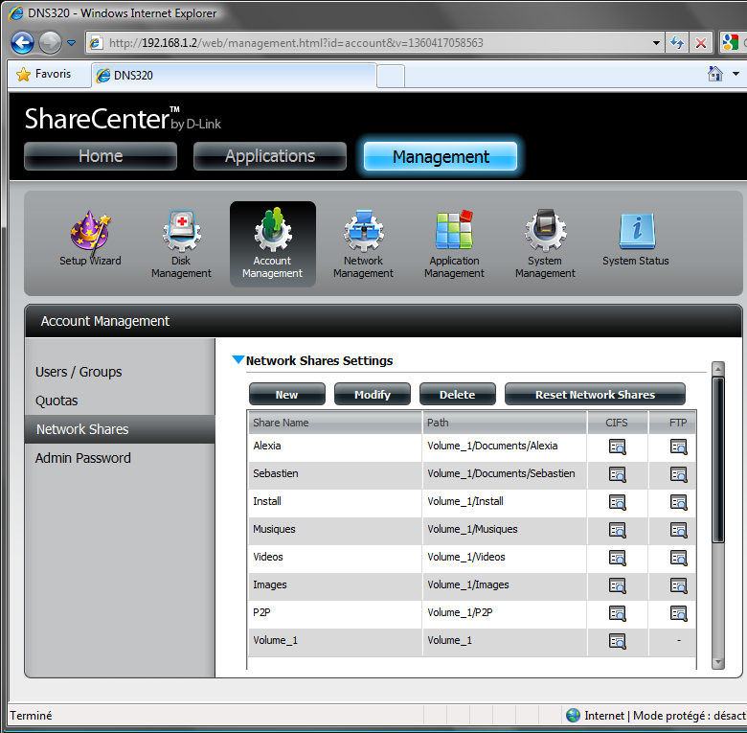Image resolution: width=747 pixels, height=733 pixels.
Task: View FTP settings for Videos share
Action: 678,558
